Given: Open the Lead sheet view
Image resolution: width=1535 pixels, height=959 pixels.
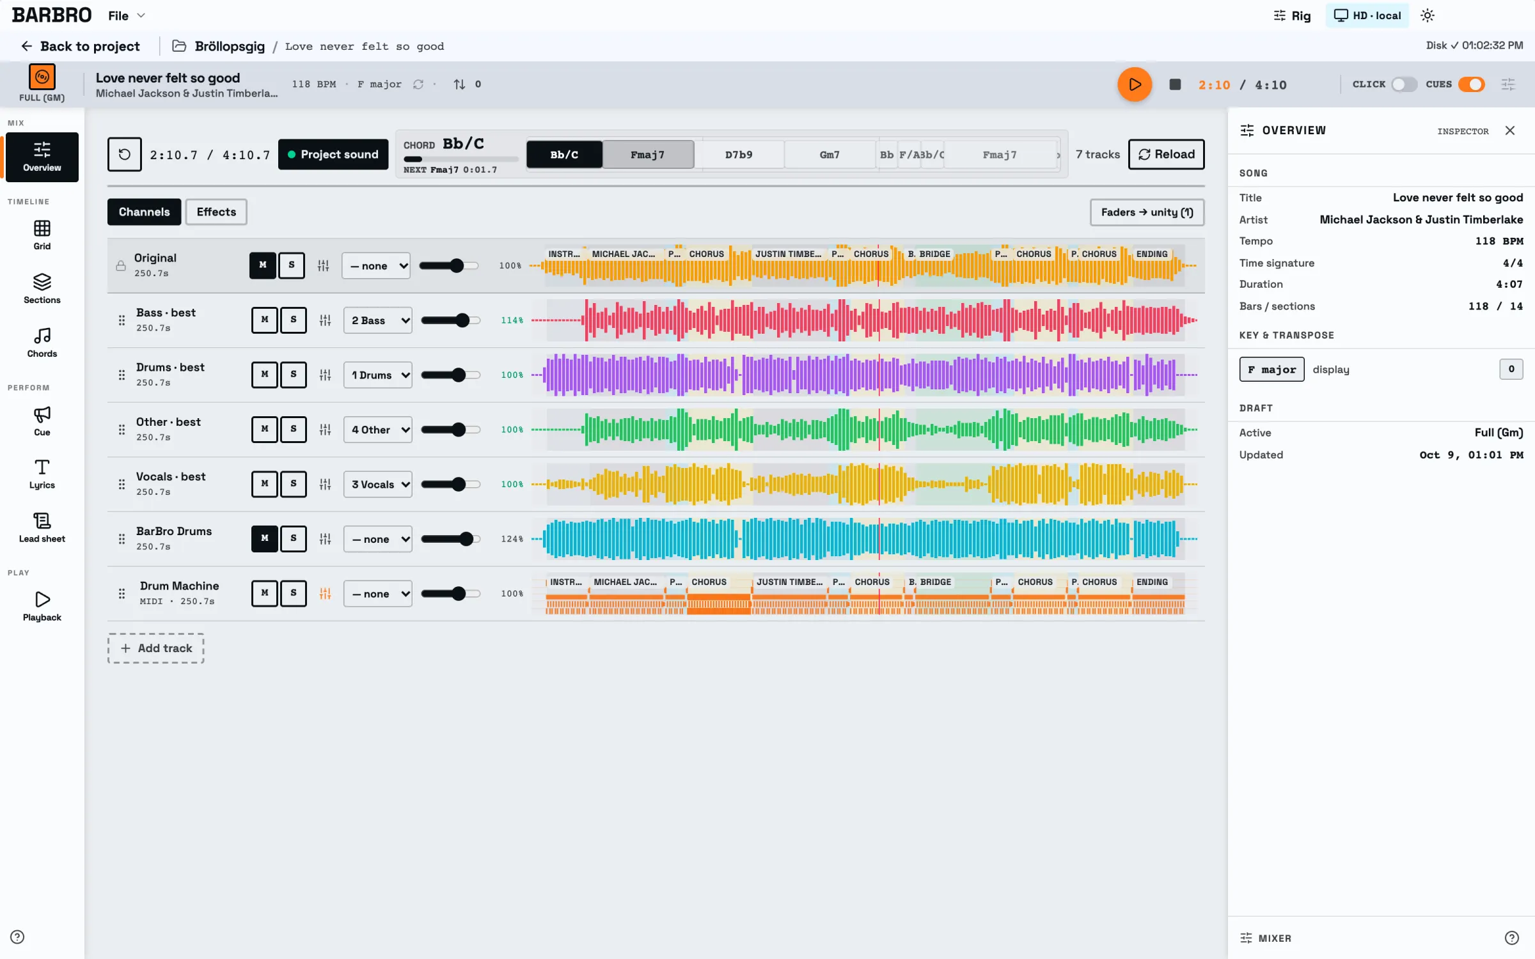Looking at the screenshot, I should click(42, 527).
